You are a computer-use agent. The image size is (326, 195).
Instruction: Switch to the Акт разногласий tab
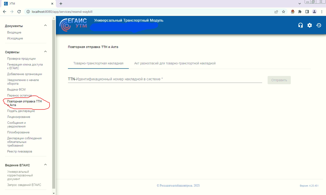pos(174,63)
